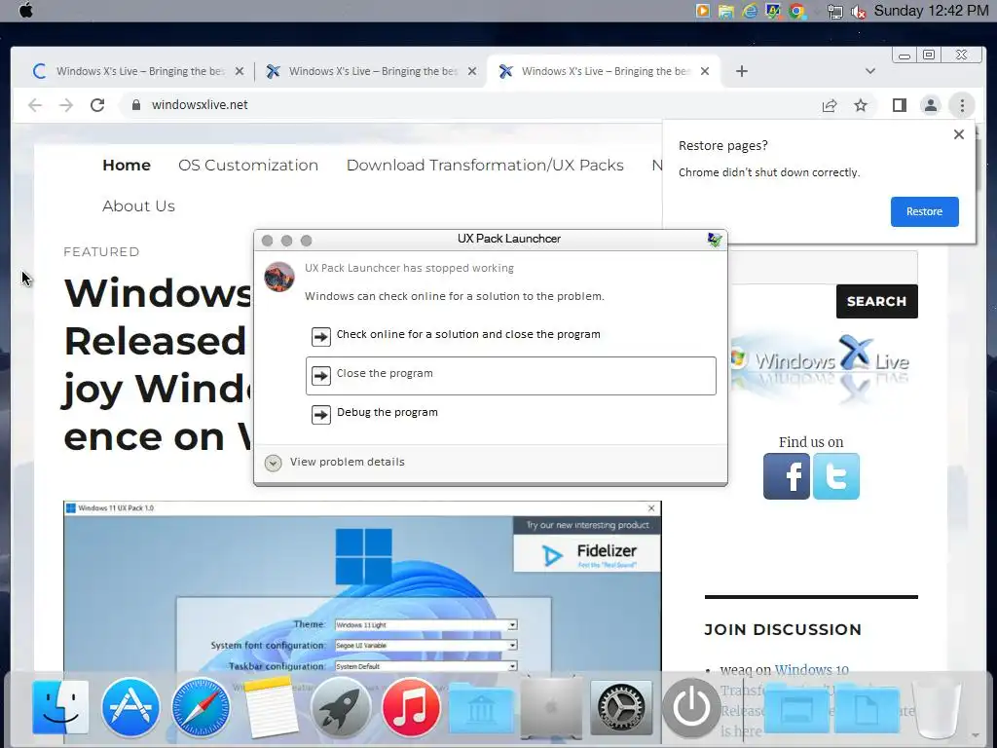
Task: Click the muted volume icon in the menu bar
Action: (x=859, y=12)
